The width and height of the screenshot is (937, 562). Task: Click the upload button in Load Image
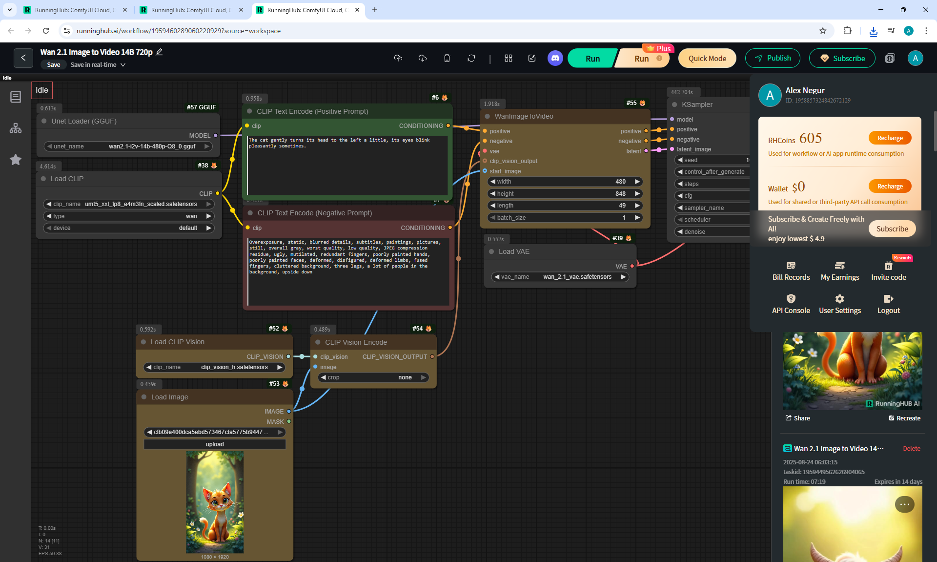click(215, 444)
